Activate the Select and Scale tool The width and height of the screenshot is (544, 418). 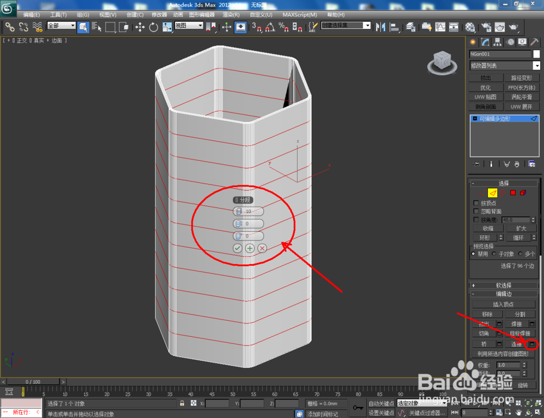click(167, 27)
